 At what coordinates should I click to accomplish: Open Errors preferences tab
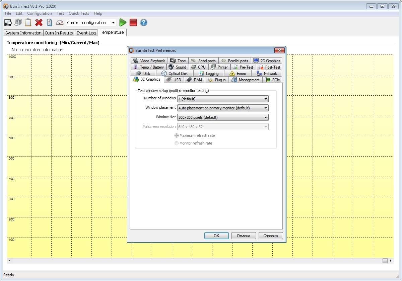pos(238,73)
